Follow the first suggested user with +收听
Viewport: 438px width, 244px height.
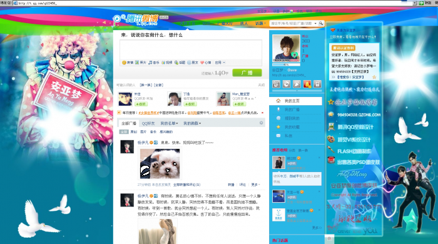tap(141, 104)
